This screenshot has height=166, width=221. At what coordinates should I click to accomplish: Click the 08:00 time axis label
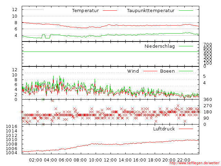click(80, 160)
